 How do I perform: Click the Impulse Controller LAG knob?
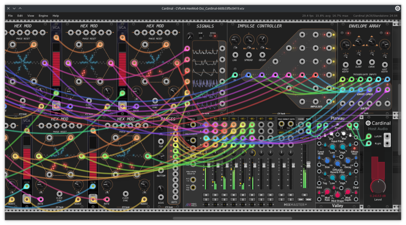(234, 40)
